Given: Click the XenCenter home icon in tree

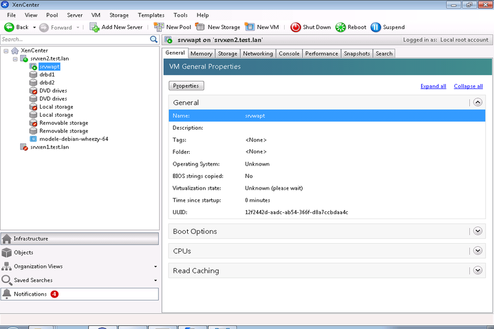Looking at the screenshot, I should 15,51.
